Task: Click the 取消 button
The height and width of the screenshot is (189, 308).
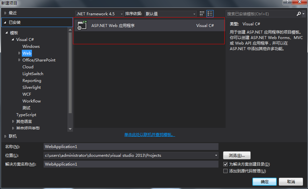Action: tap(291, 182)
